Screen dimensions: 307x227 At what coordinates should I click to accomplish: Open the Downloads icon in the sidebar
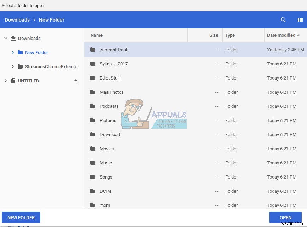pyautogui.click(x=13, y=38)
